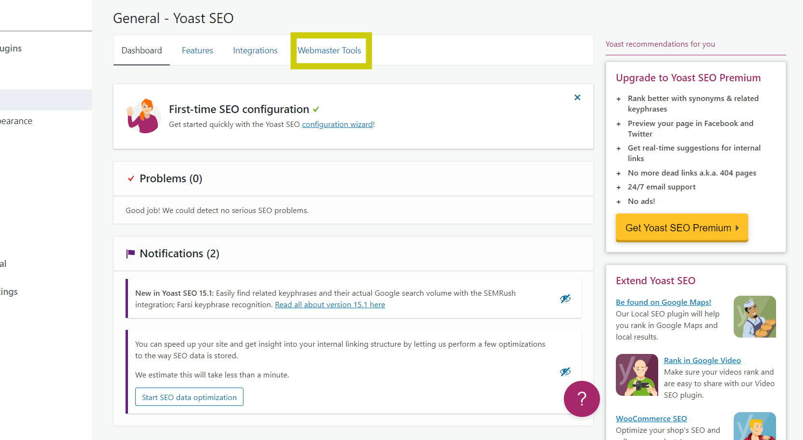Open Be found on Google Maps link
The width and height of the screenshot is (803, 440).
pyautogui.click(x=663, y=302)
